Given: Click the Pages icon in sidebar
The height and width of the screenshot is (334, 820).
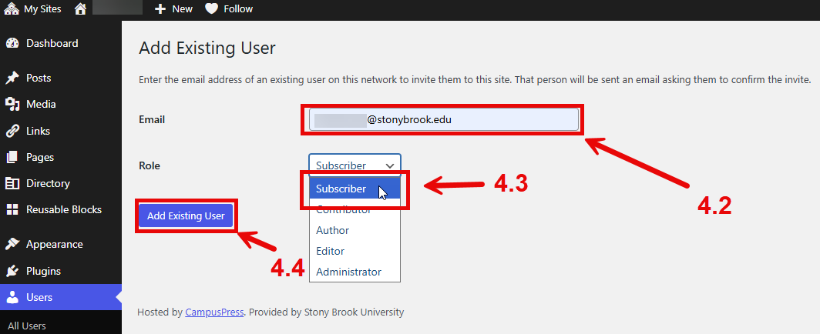Looking at the screenshot, I should click(12, 157).
